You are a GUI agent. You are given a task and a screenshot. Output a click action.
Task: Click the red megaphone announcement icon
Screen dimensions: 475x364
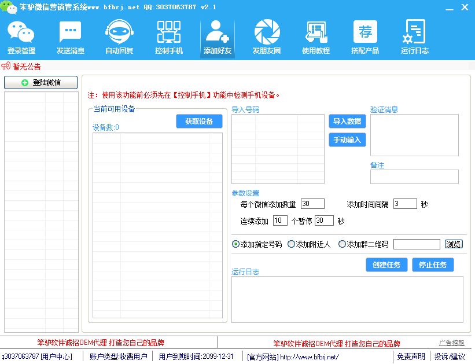[x=6, y=66]
